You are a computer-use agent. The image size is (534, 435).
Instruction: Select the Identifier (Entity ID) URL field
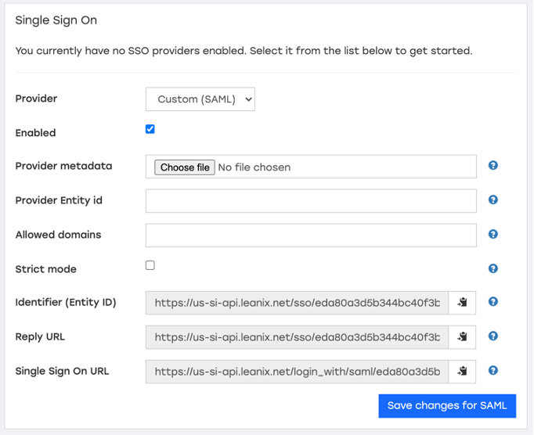[x=297, y=303]
